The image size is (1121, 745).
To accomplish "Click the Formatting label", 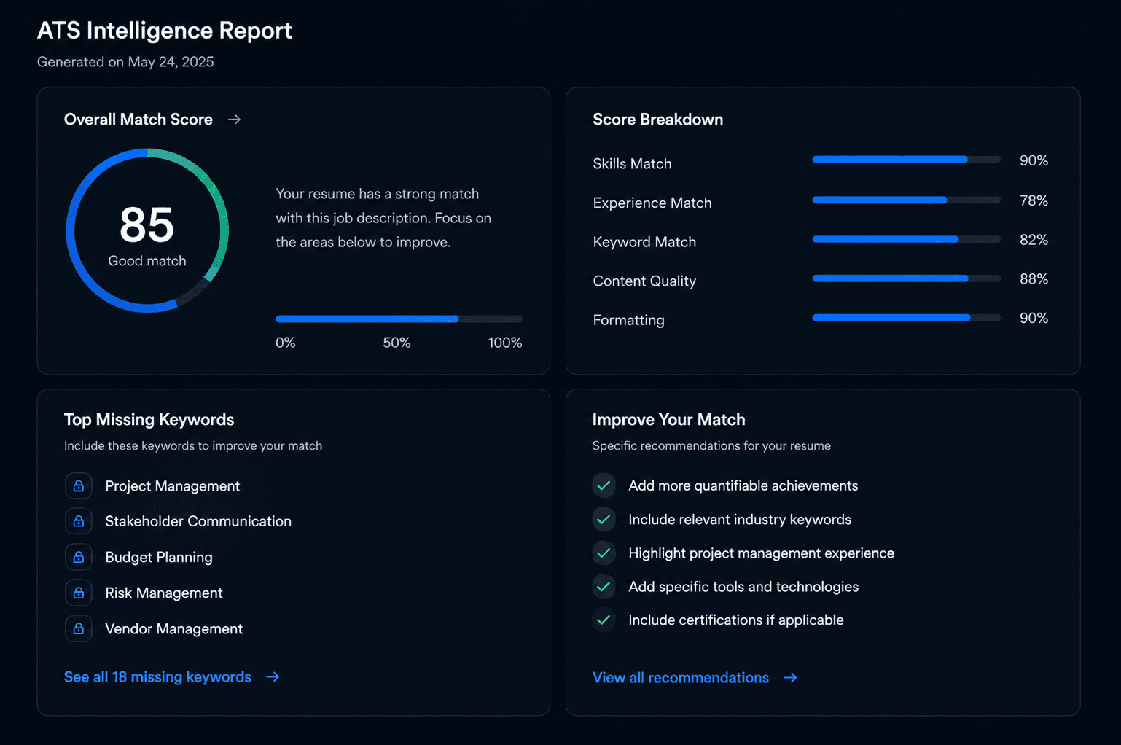I will coord(628,320).
